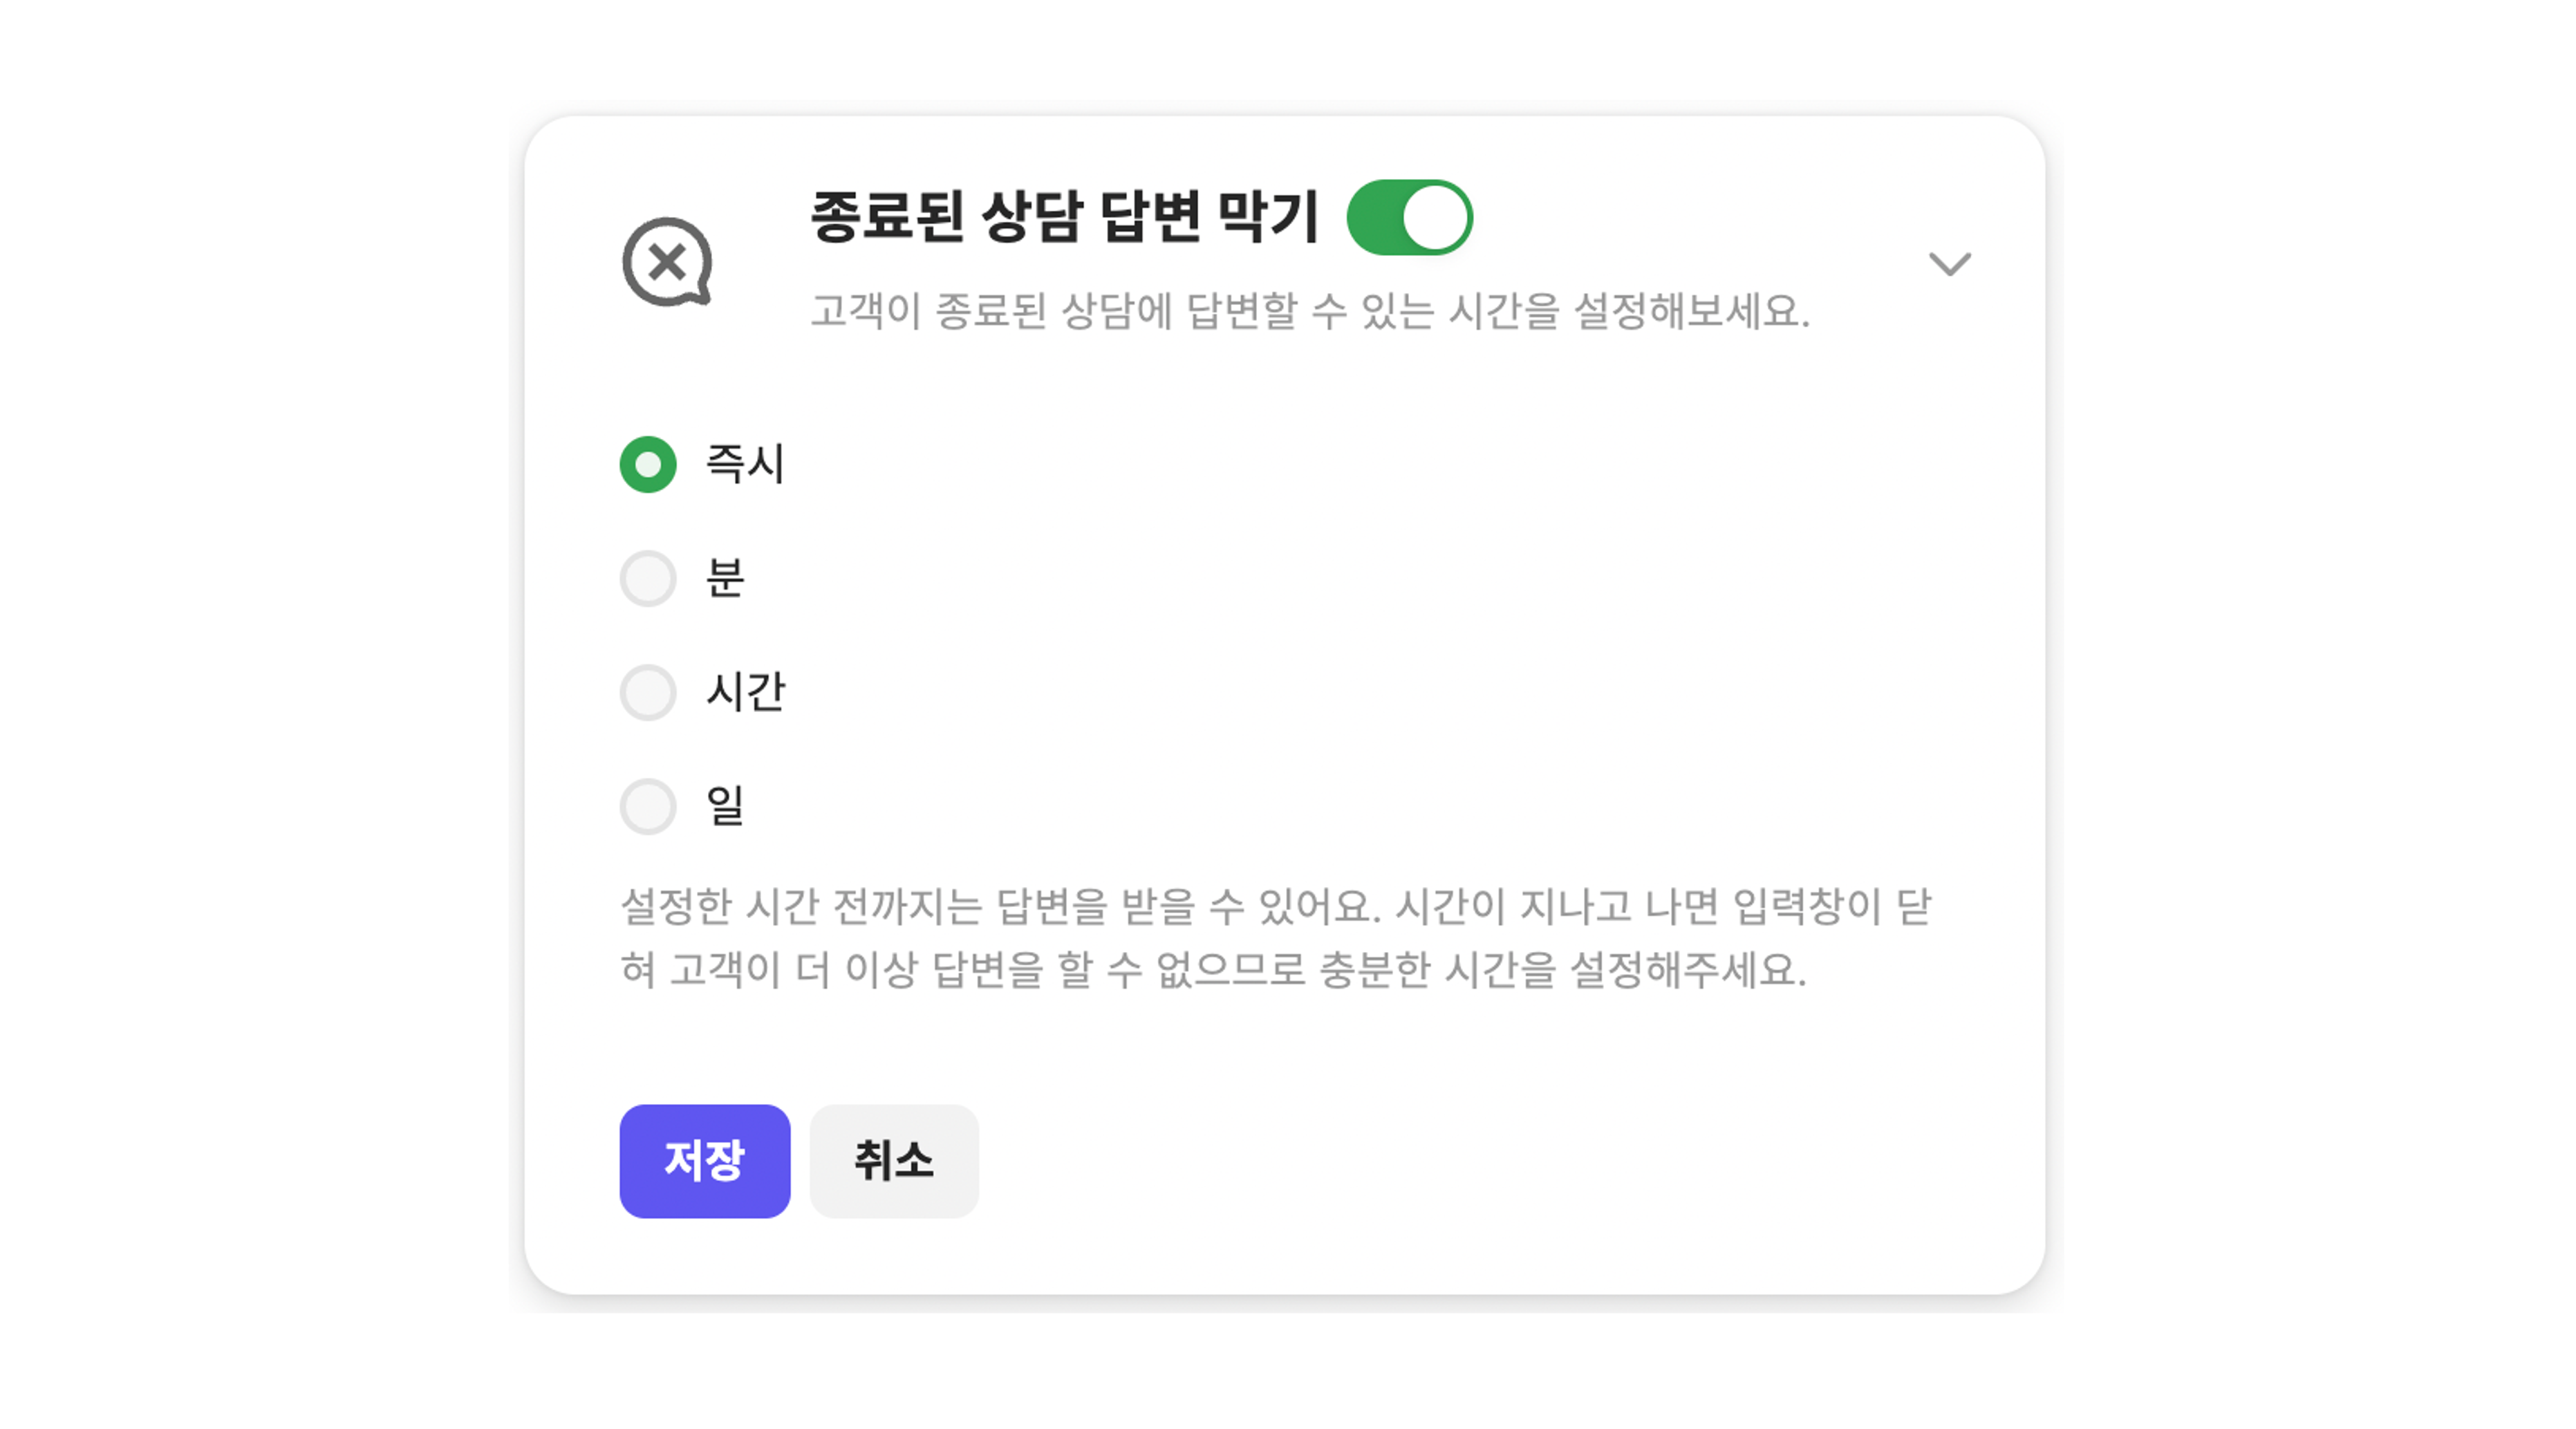Select the 분 radio button circle

[x=648, y=578]
